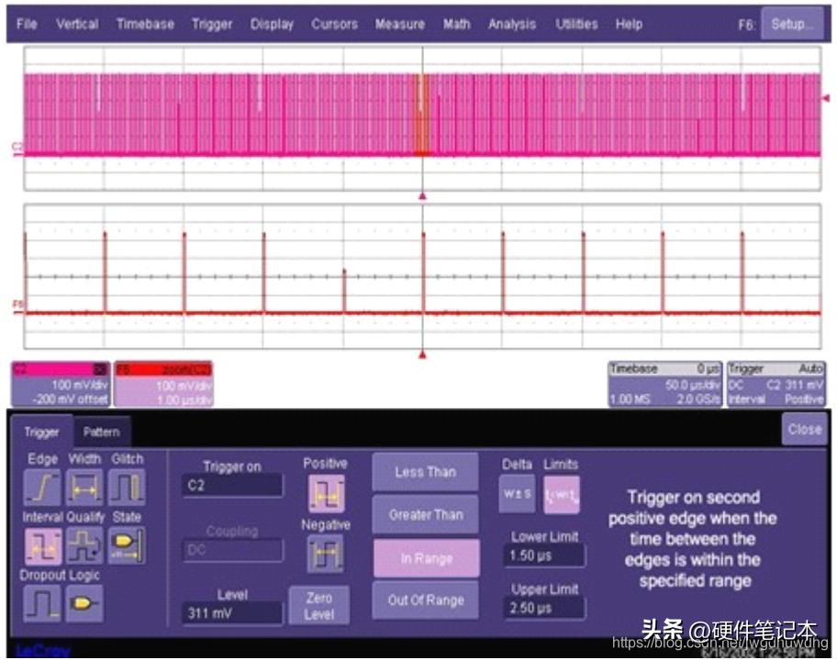Select the Limits range mode button
The image size is (837, 660).
[x=561, y=495]
